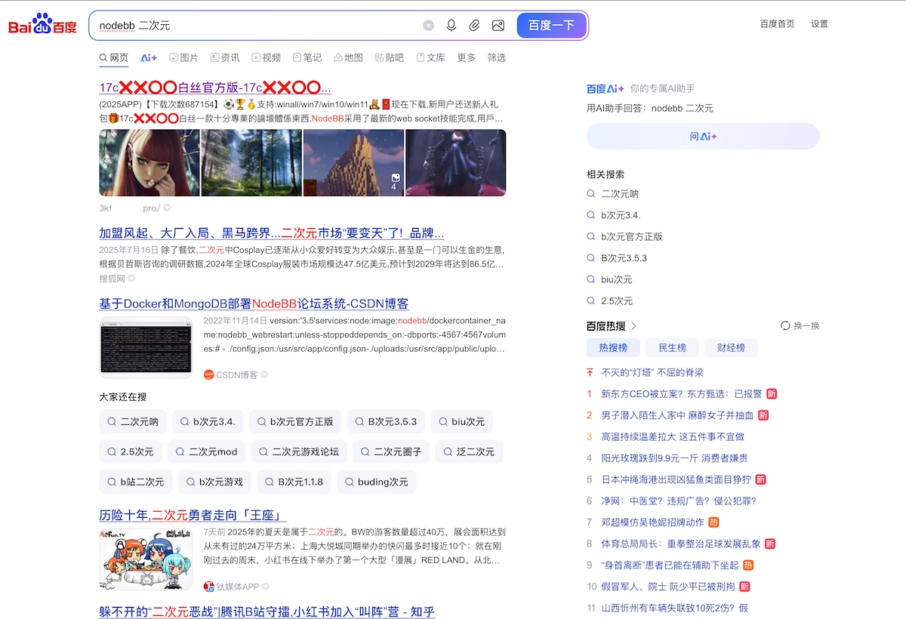906x619 pixels.
Task: Select chip B次元3.5.3
Action: [386, 421]
